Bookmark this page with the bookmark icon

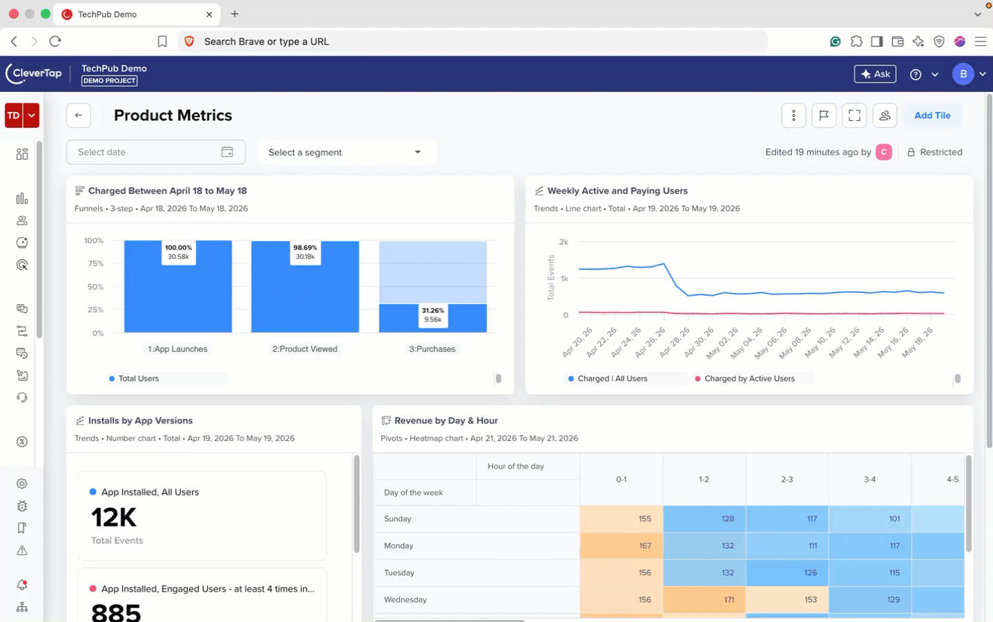coord(162,41)
